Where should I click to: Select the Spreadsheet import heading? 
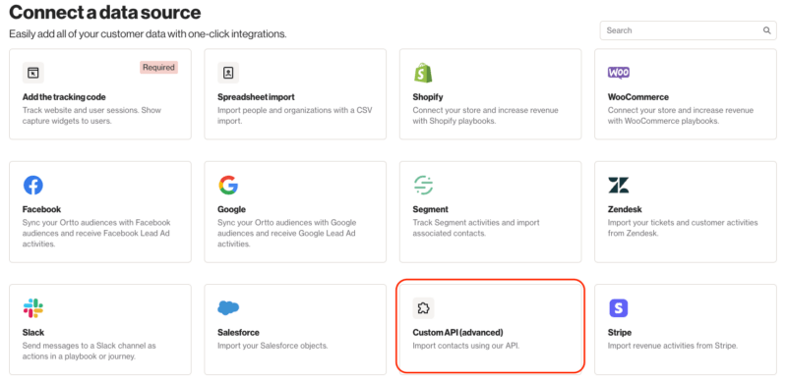click(256, 97)
